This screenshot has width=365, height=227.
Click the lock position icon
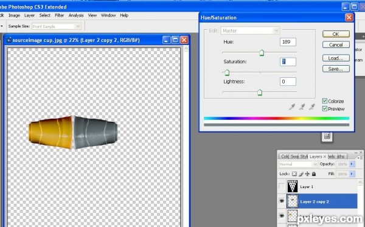[x=307, y=174]
